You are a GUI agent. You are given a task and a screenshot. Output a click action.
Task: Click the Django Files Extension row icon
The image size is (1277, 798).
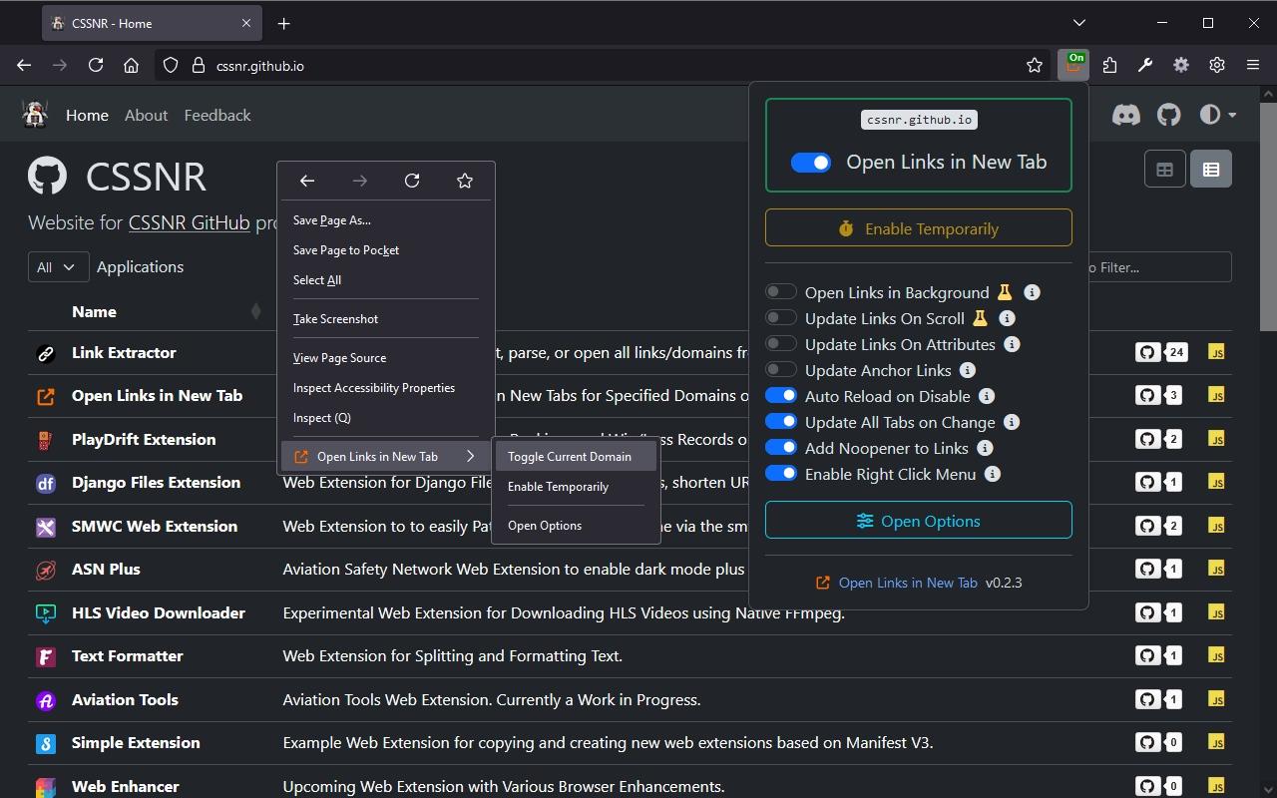click(x=45, y=483)
